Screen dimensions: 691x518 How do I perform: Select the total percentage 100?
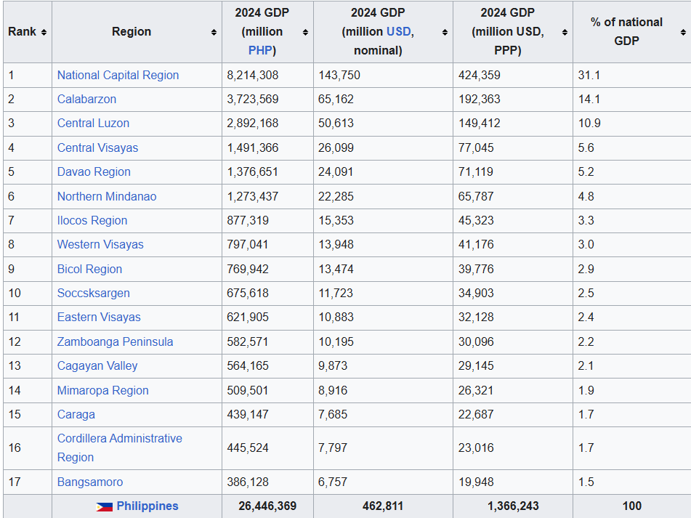click(x=632, y=506)
